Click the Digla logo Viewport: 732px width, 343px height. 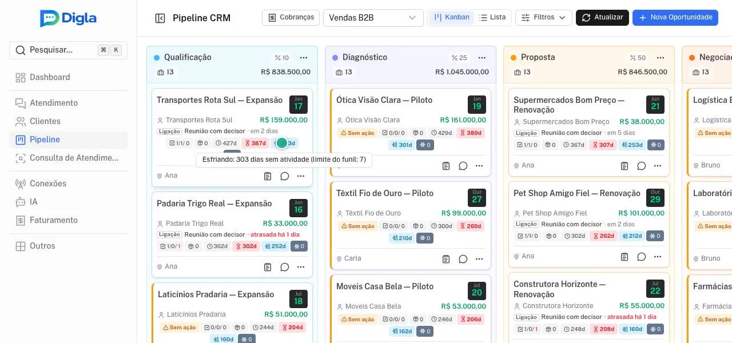tap(68, 18)
